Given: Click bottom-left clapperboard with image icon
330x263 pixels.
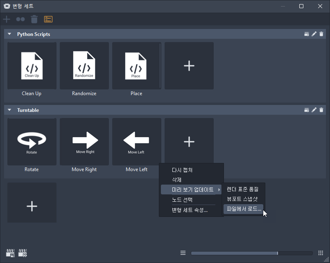Looking at the screenshot, I should pyautogui.click(x=10, y=253).
